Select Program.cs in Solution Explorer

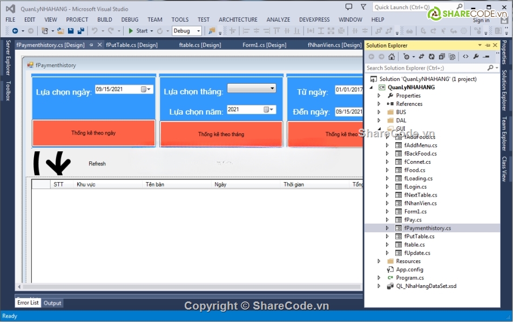pos(410,278)
